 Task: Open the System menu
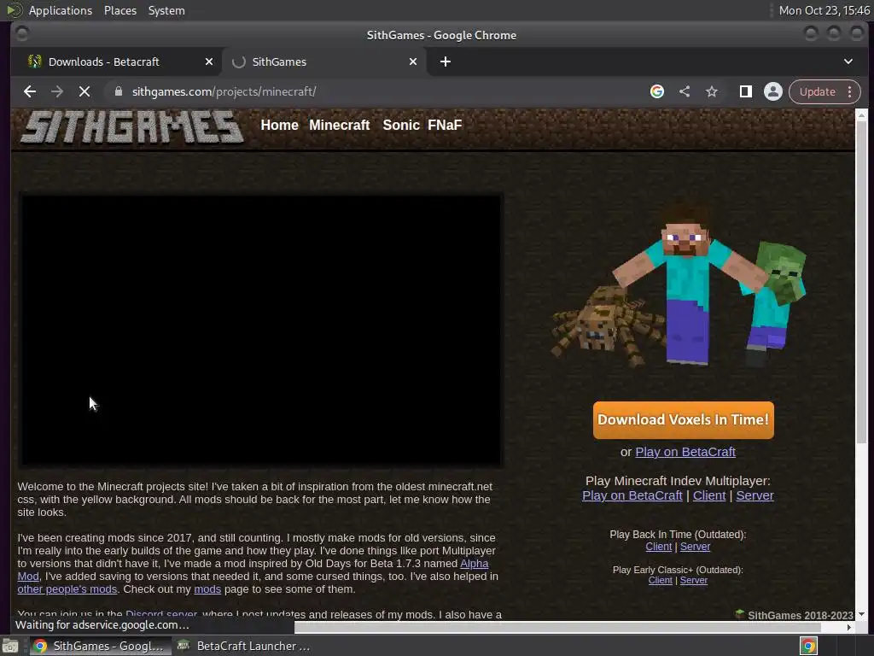166,10
